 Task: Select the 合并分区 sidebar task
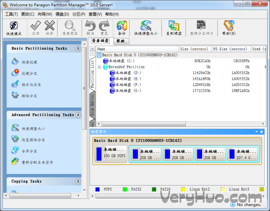(x=24, y=151)
